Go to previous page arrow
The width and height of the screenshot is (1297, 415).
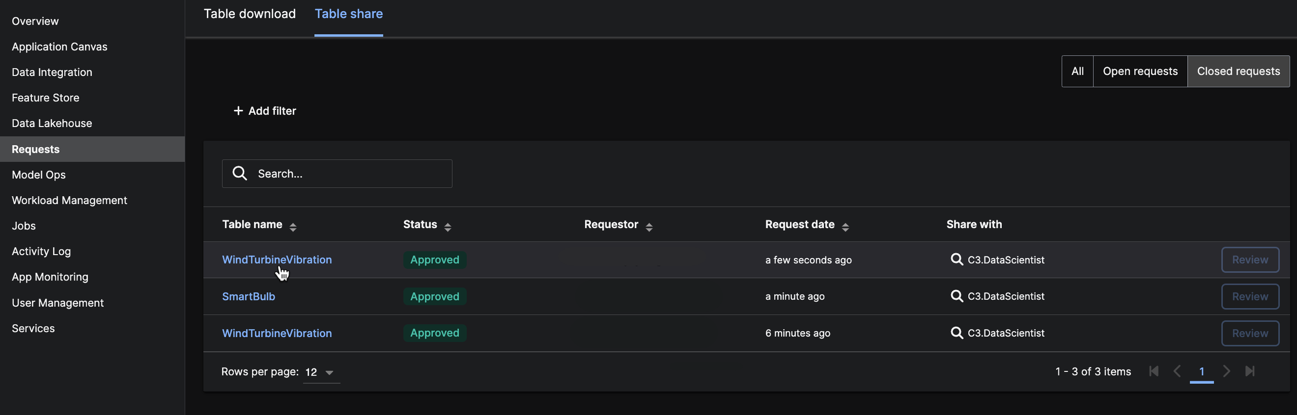pos(1177,371)
